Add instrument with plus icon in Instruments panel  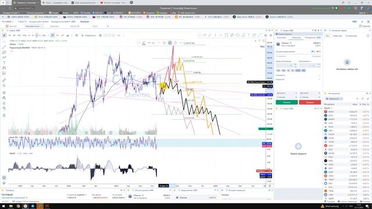357,99
